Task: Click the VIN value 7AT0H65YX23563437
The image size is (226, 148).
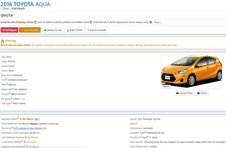Action: tap(18, 80)
